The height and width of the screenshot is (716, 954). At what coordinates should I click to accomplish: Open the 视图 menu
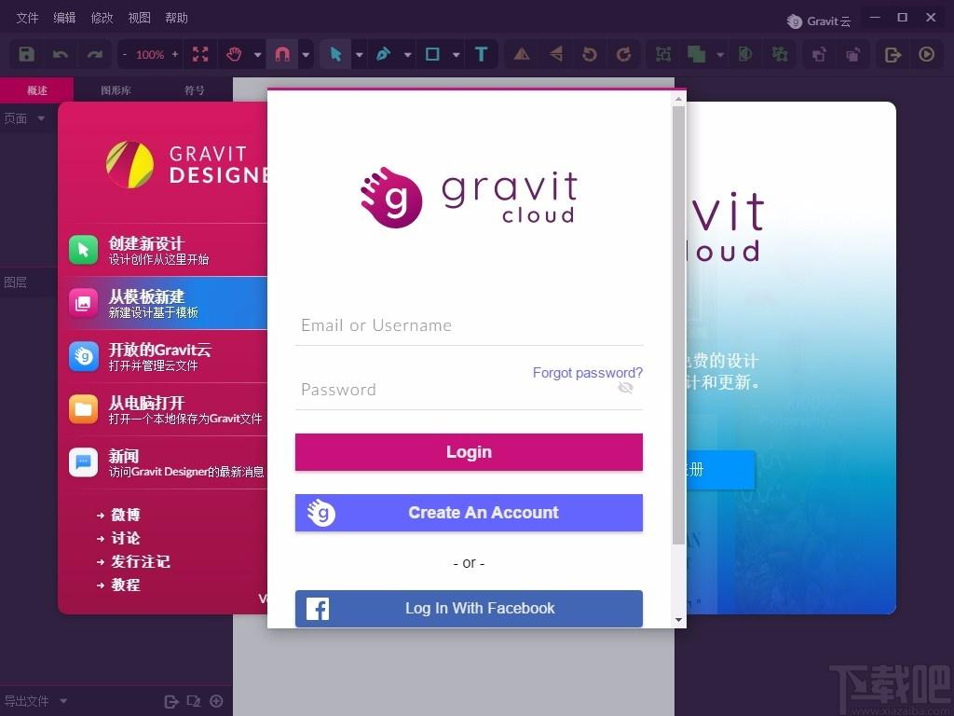(140, 18)
